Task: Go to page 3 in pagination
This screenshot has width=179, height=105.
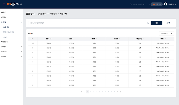Action: (94, 92)
